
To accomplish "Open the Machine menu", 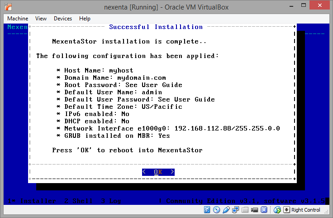I will click(18, 19).
